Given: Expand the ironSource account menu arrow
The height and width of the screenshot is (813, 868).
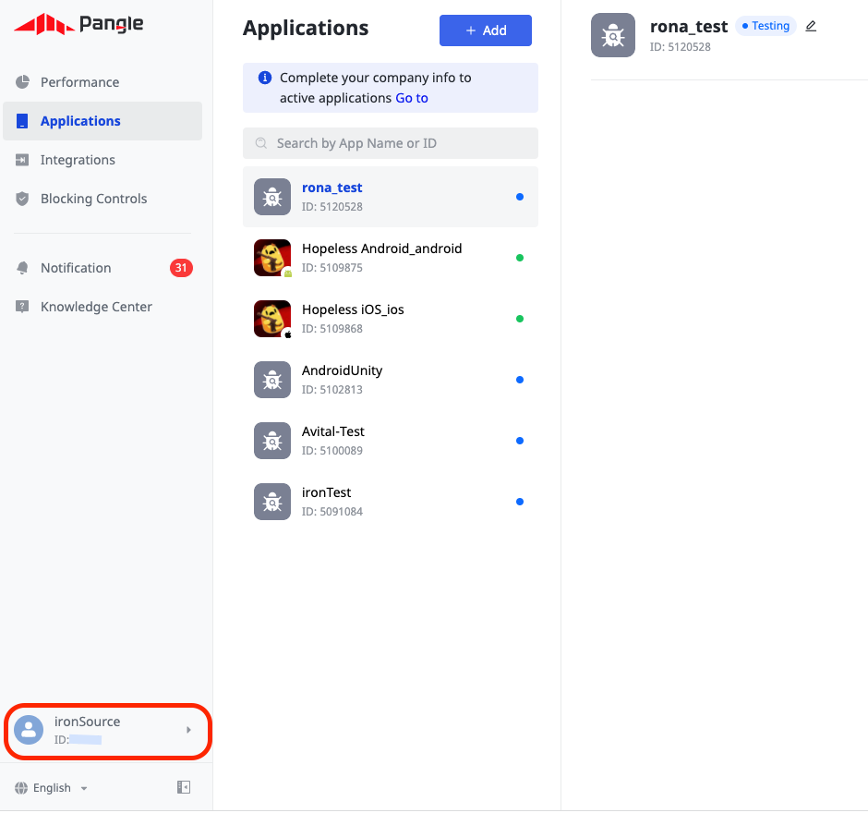Looking at the screenshot, I should point(188,730).
